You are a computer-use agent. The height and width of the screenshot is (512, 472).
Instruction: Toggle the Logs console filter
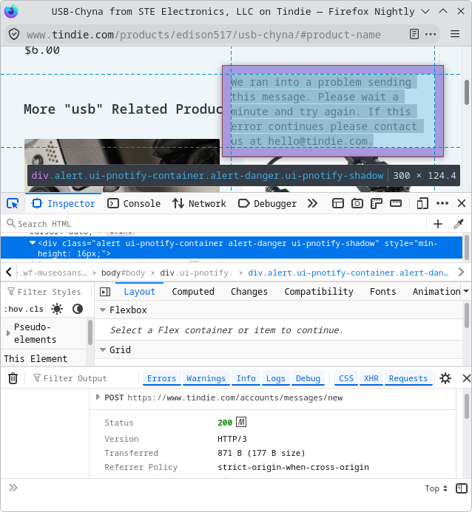[x=275, y=378]
